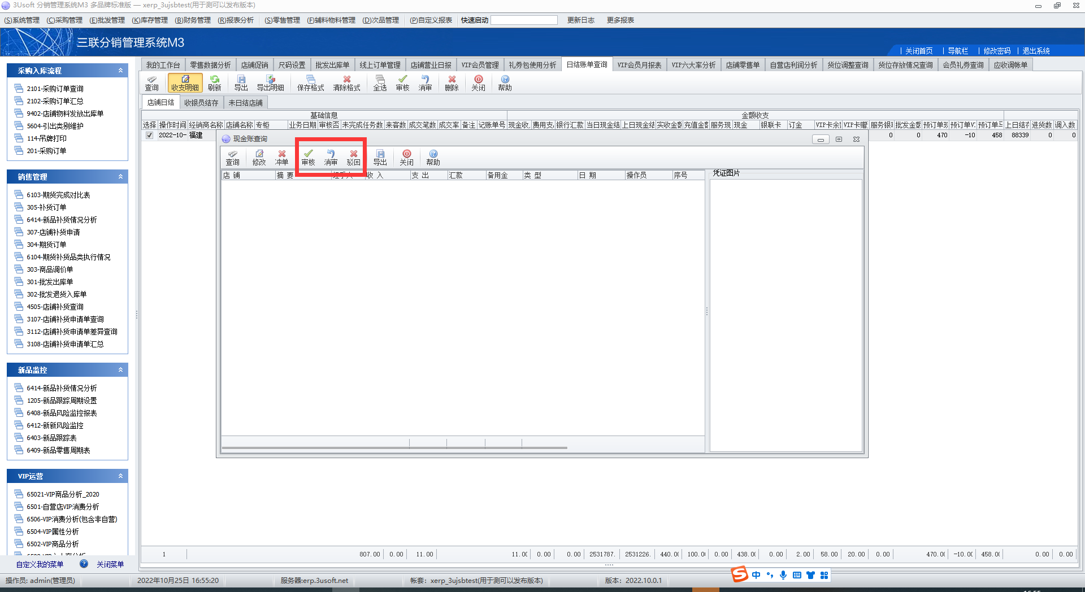Click the 业务日期 column header
This screenshot has width=1085, height=592.
pos(302,125)
